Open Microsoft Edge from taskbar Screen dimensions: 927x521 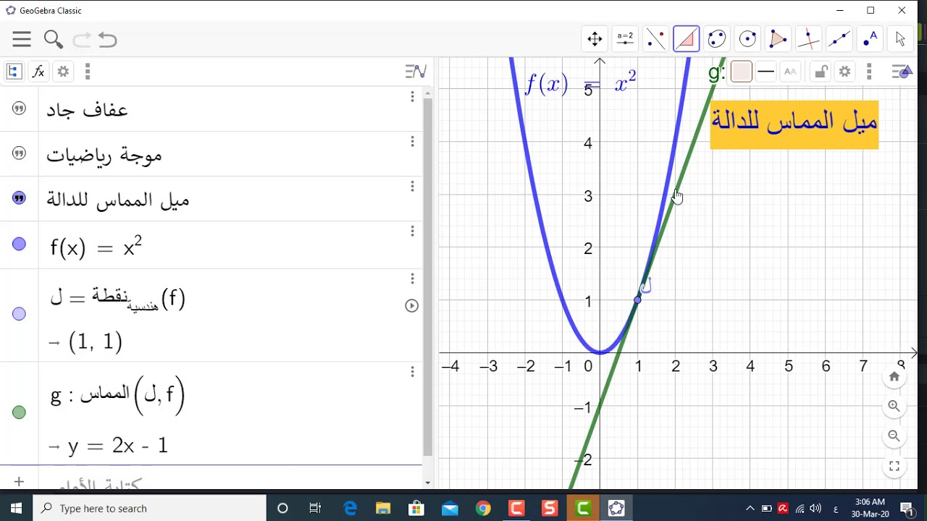[350, 509]
